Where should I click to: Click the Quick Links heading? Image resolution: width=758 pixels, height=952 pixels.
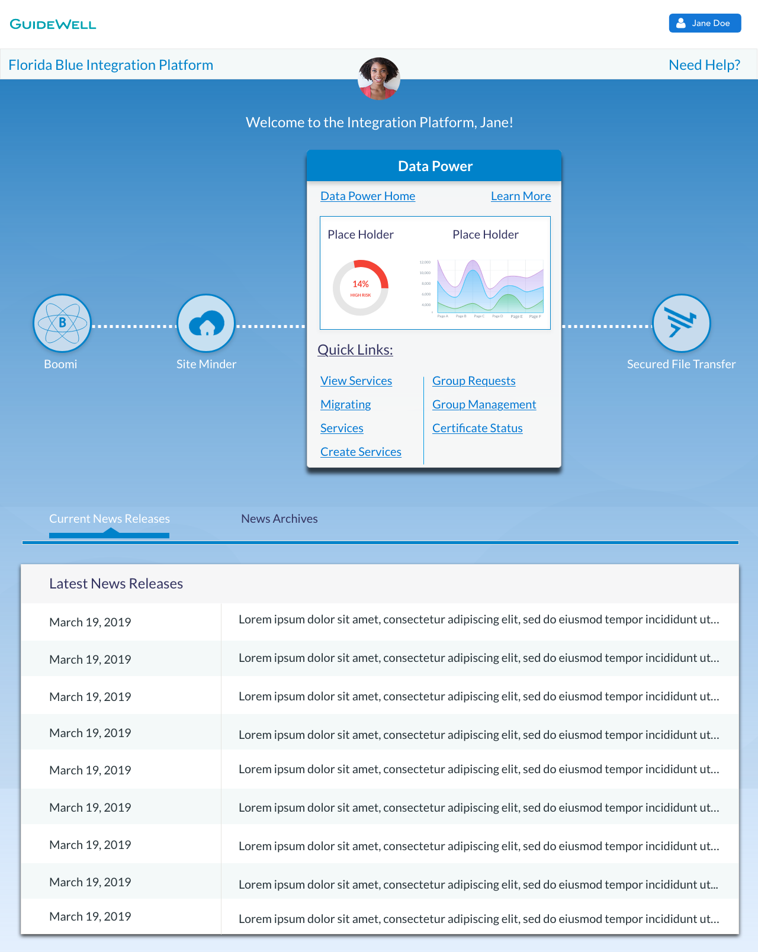click(355, 350)
